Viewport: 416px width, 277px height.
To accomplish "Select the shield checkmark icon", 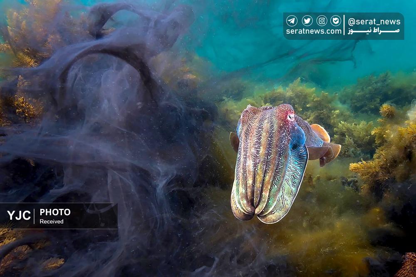I will pos(336,21).
